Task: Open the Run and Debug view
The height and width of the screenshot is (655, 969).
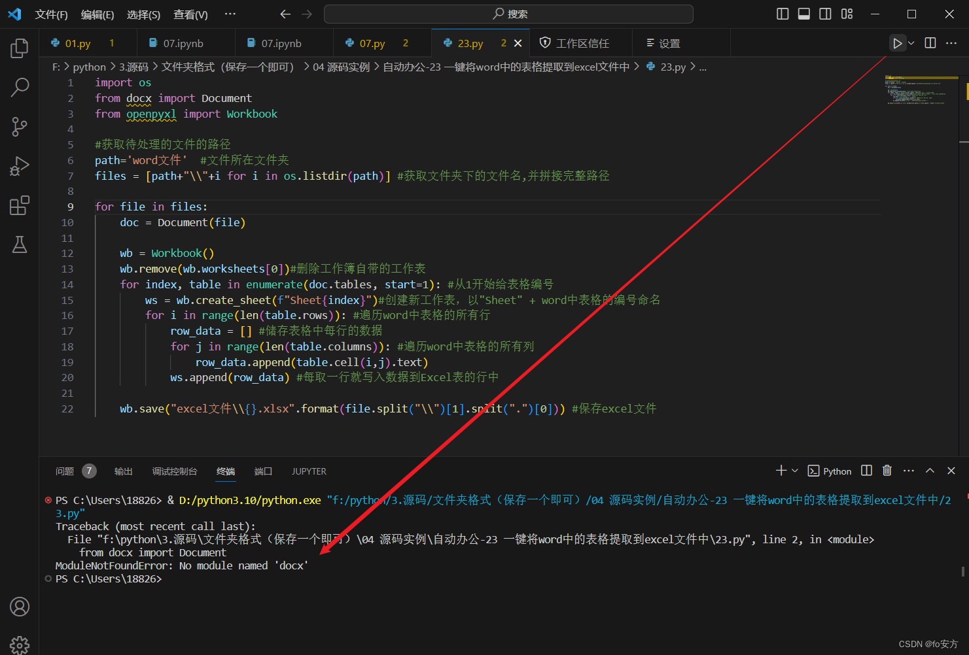Action: tap(20, 166)
